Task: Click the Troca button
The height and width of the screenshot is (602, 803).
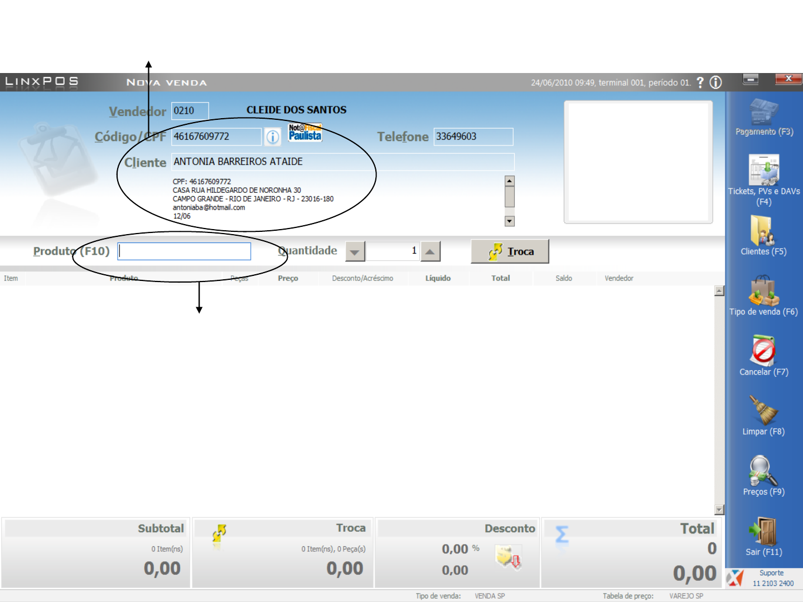Action: click(510, 251)
